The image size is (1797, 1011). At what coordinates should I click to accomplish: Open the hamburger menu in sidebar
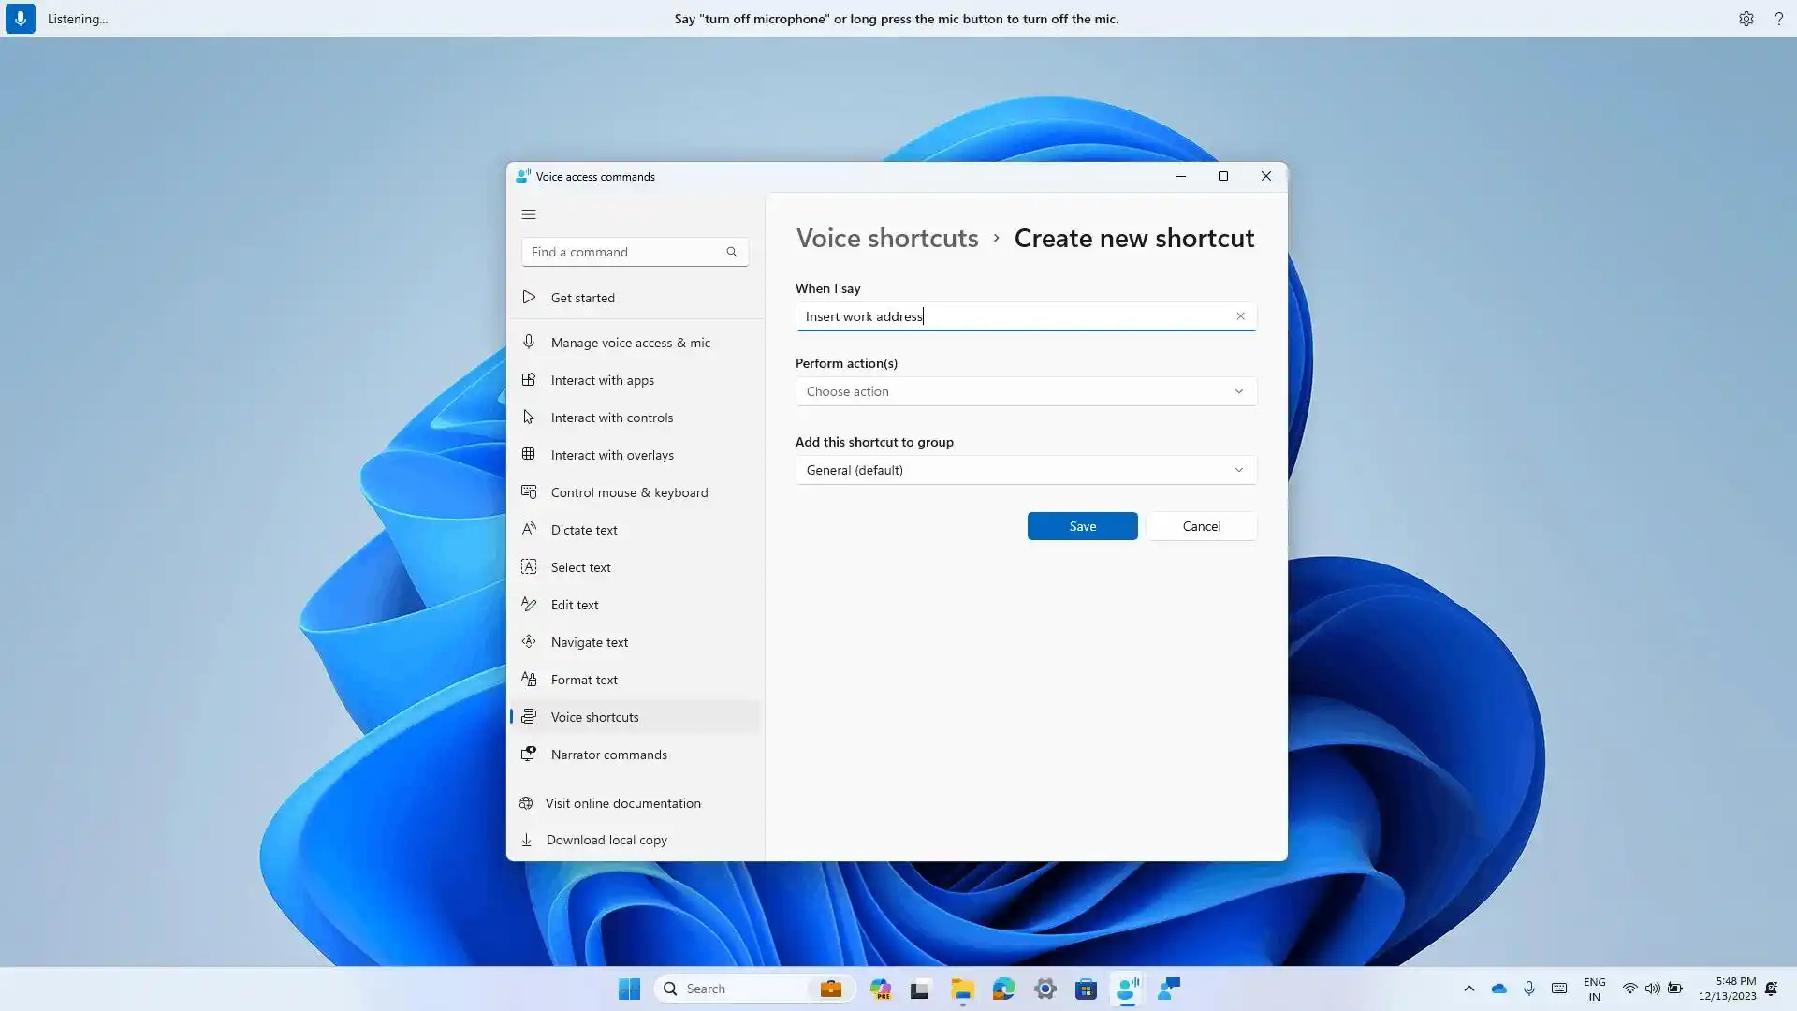point(528,213)
